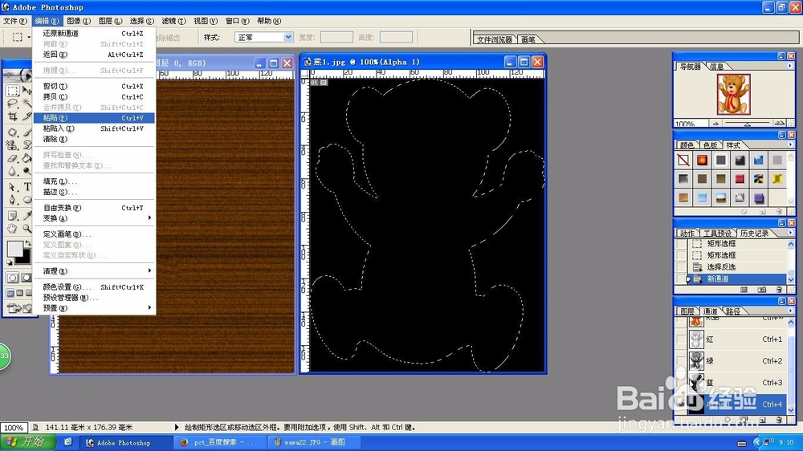Create new style icon in Styles panel

coord(763,211)
